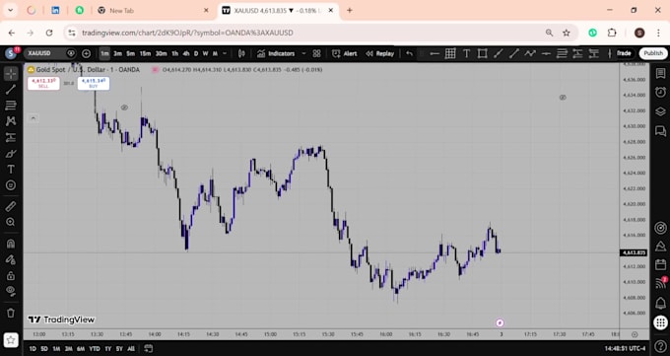Set the date range to 5Y
Screen dimensions: 670x356
[119, 349]
